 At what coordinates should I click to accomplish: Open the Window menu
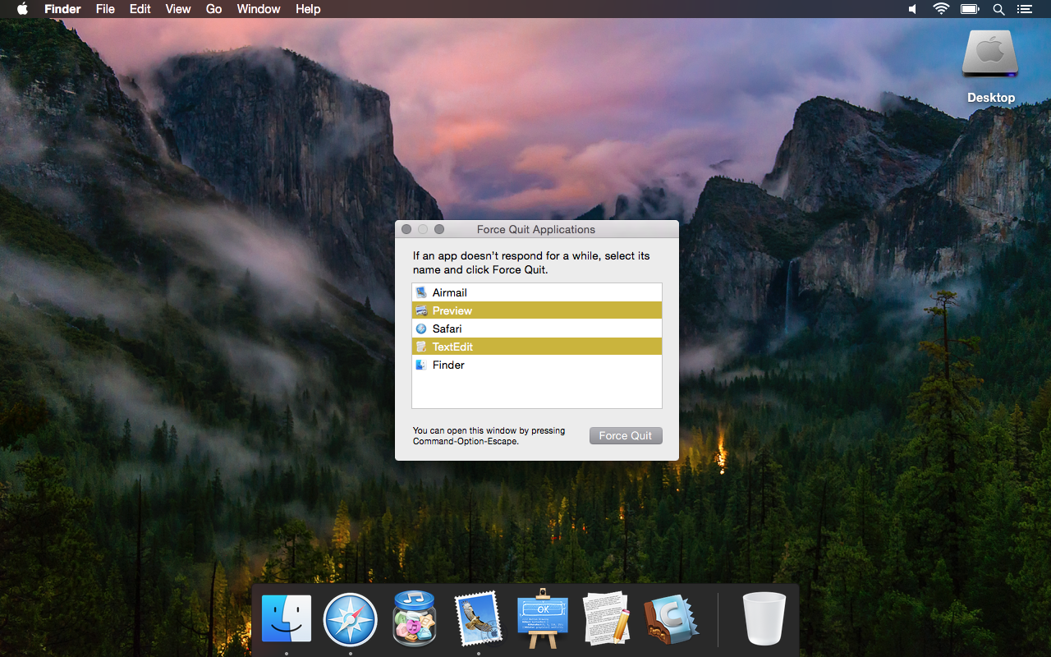[x=259, y=9]
